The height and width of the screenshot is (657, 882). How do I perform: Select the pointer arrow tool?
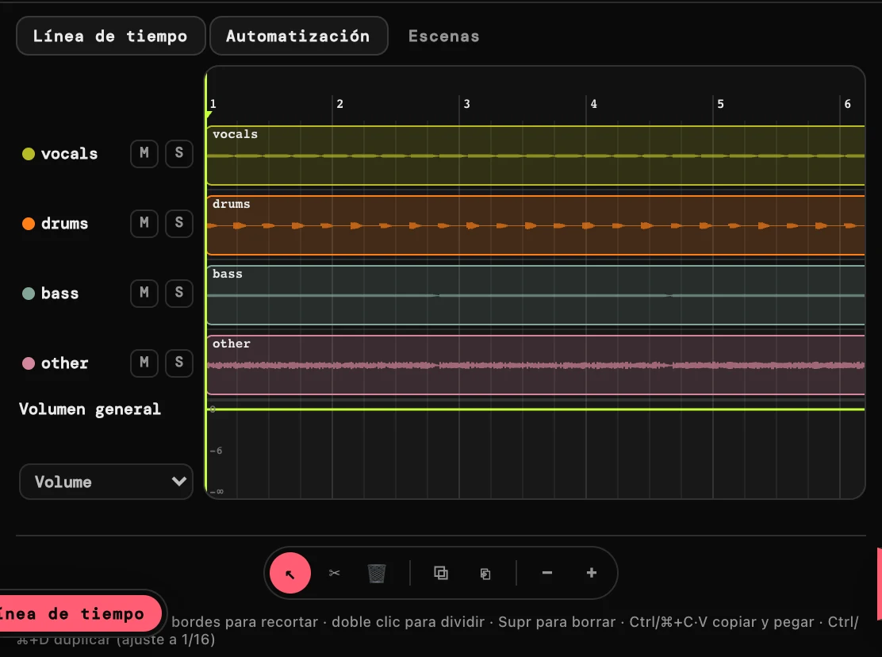point(290,573)
